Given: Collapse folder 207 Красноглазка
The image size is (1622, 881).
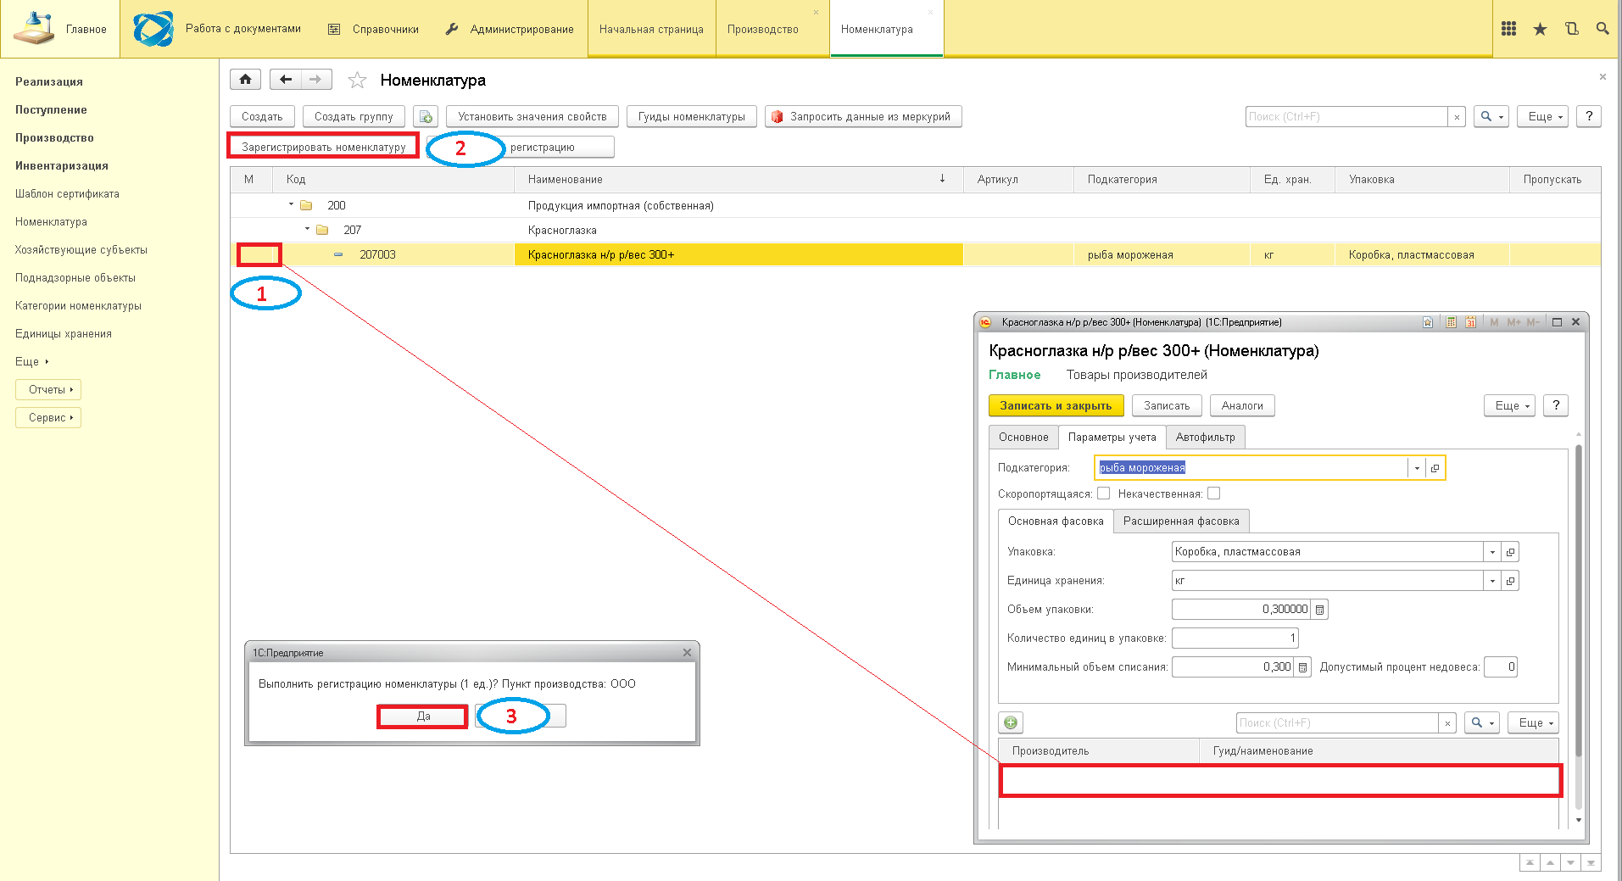Looking at the screenshot, I should (x=307, y=230).
